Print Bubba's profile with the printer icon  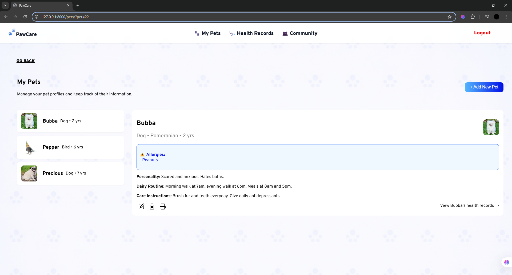(x=163, y=207)
